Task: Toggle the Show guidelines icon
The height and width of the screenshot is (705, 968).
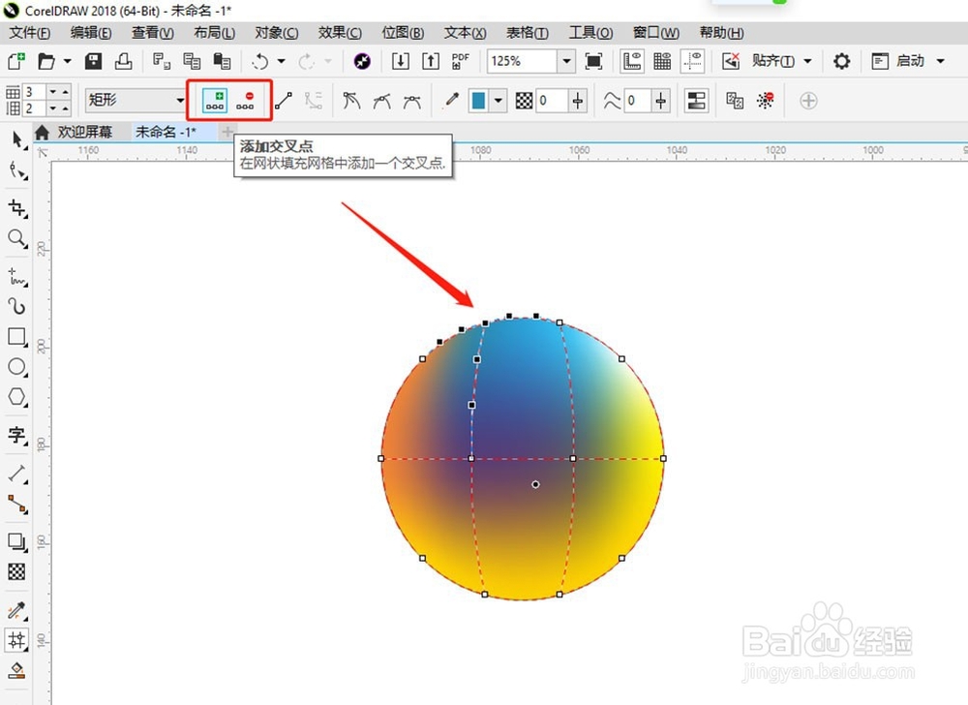Action: coord(693,60)
